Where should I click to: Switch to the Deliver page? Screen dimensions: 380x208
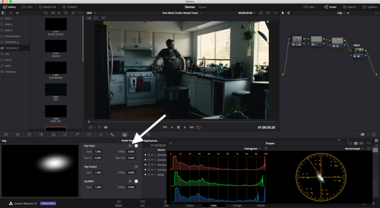click(x=261, y=205)
